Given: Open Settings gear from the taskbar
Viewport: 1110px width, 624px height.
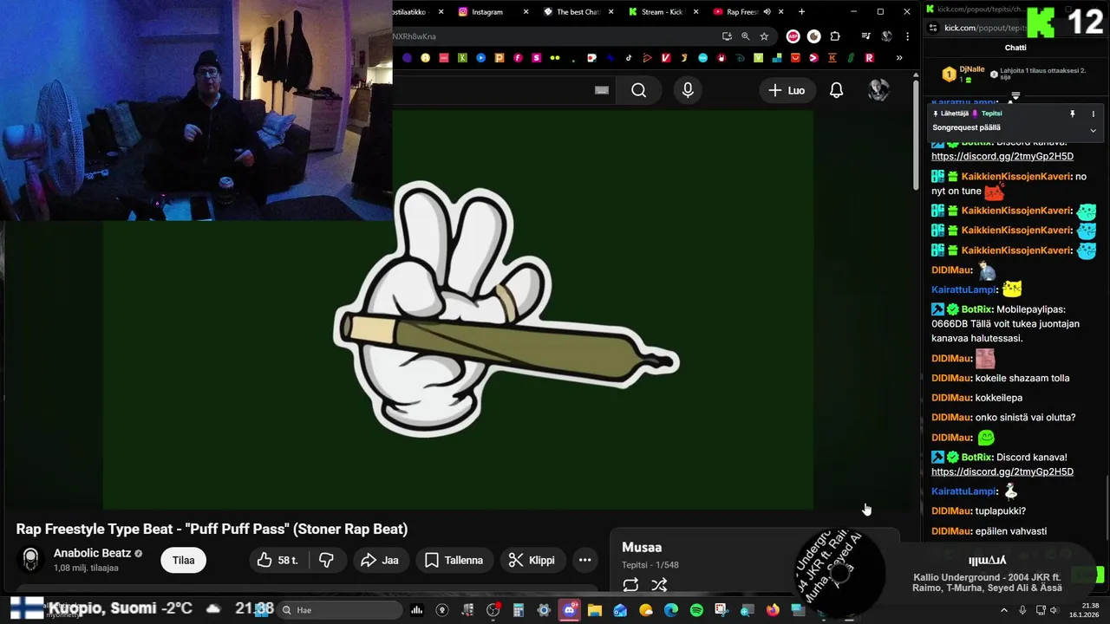Looking at the screenshot, I should pos(545,610).
